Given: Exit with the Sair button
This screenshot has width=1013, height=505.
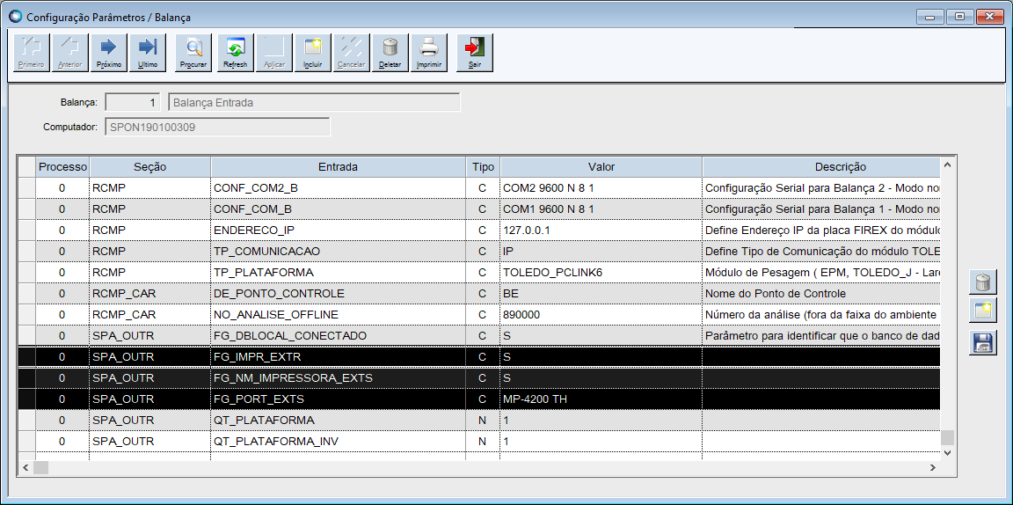Looking at the screenshot, I should (475, 53).
